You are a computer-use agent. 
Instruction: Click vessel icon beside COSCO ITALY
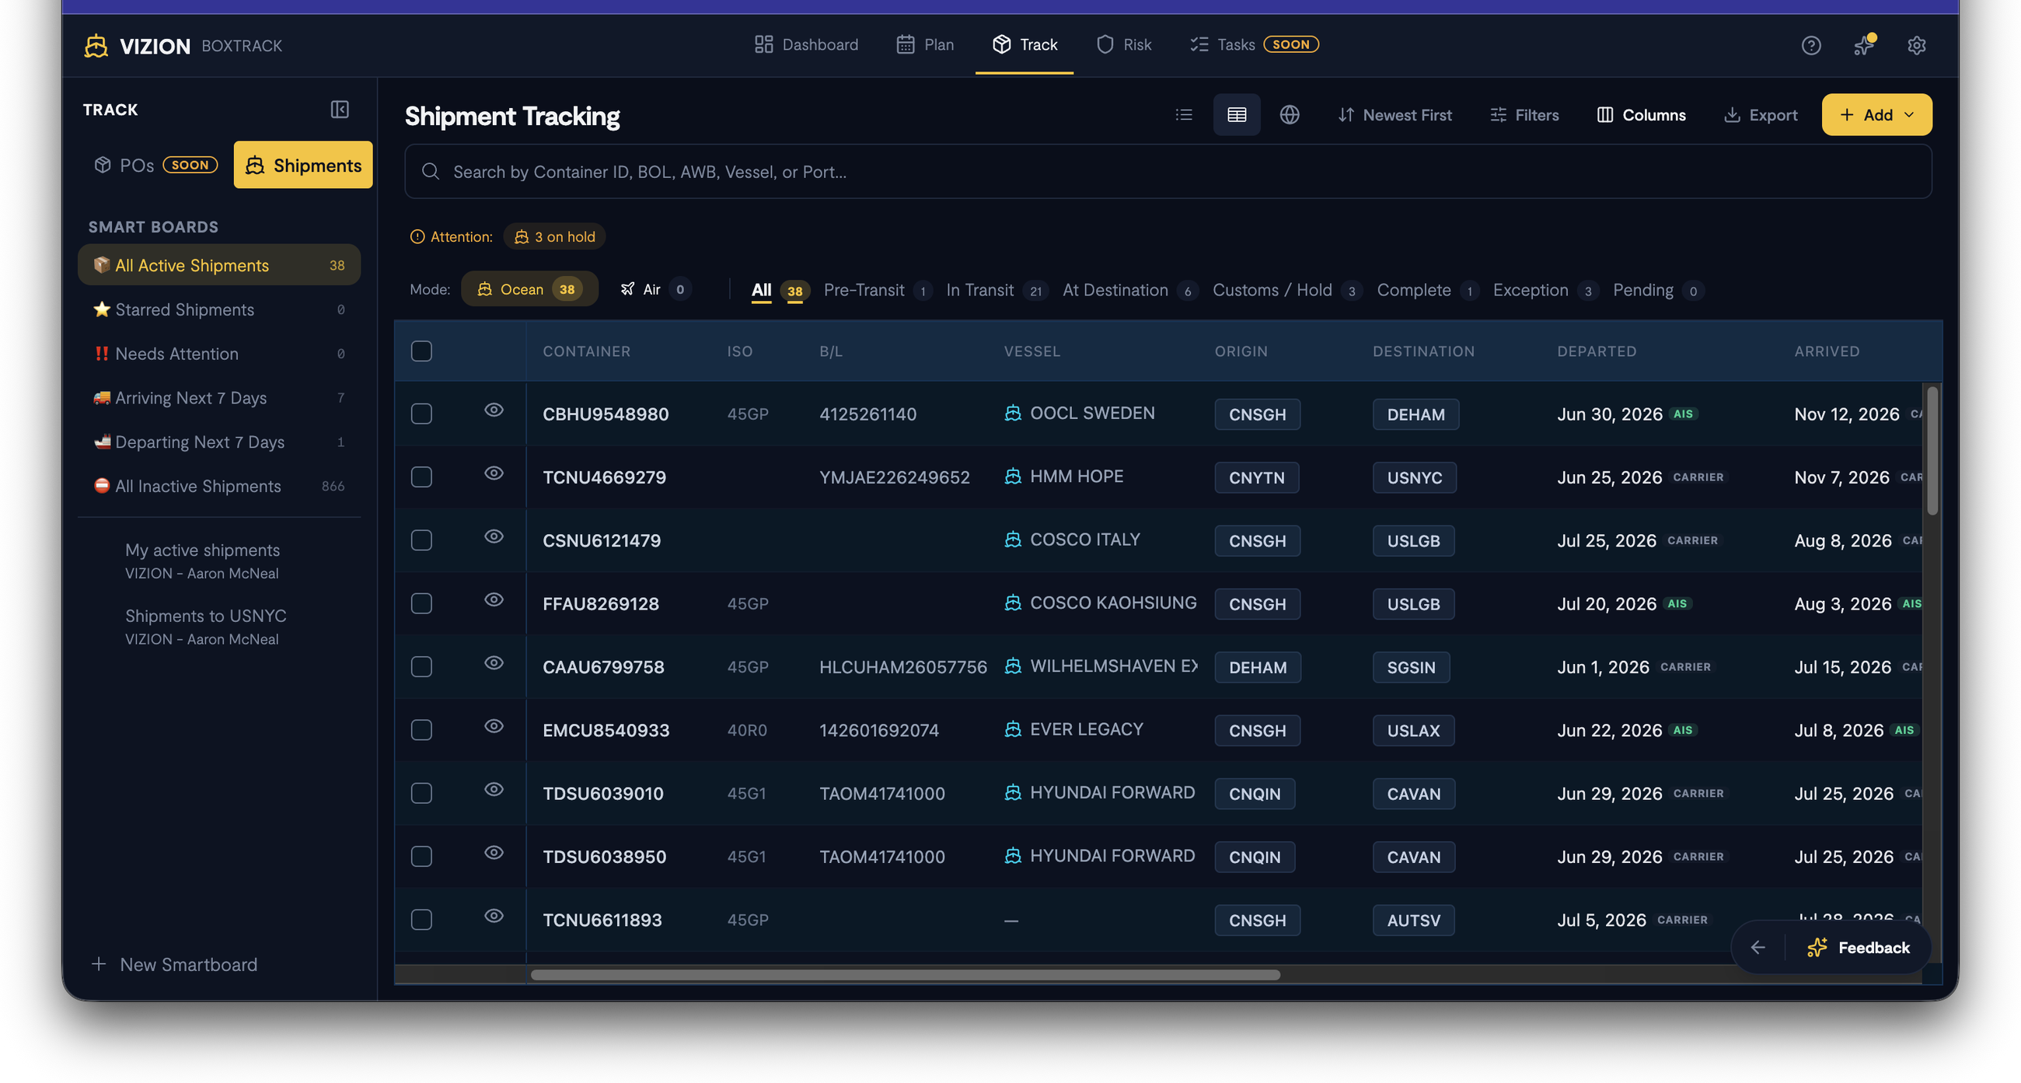[x=1012, y=539]
